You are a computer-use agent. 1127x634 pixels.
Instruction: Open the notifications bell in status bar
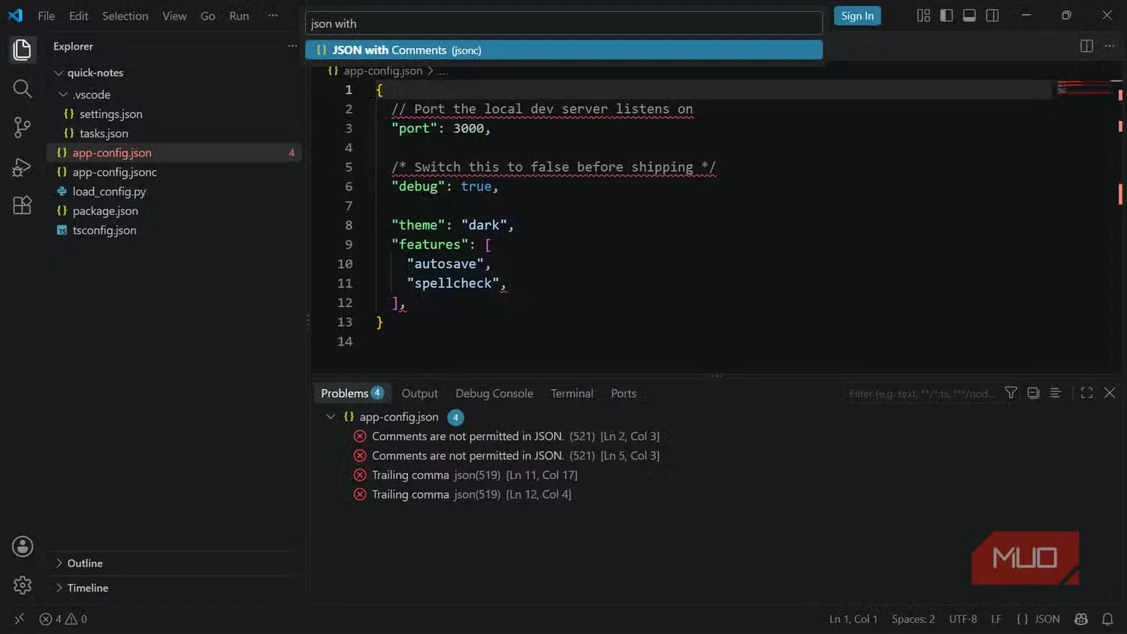click(x=1107, y=619)
